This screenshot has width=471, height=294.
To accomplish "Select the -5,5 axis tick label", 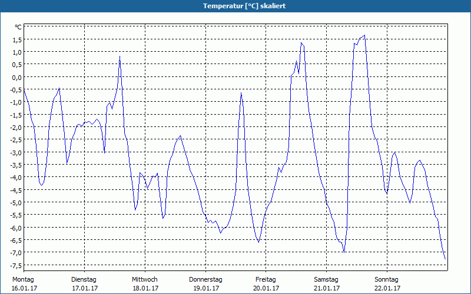I will coord(16,215).
